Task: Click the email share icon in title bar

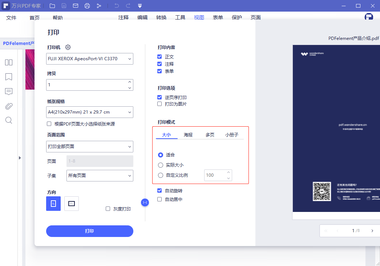Action: [76, 6]
